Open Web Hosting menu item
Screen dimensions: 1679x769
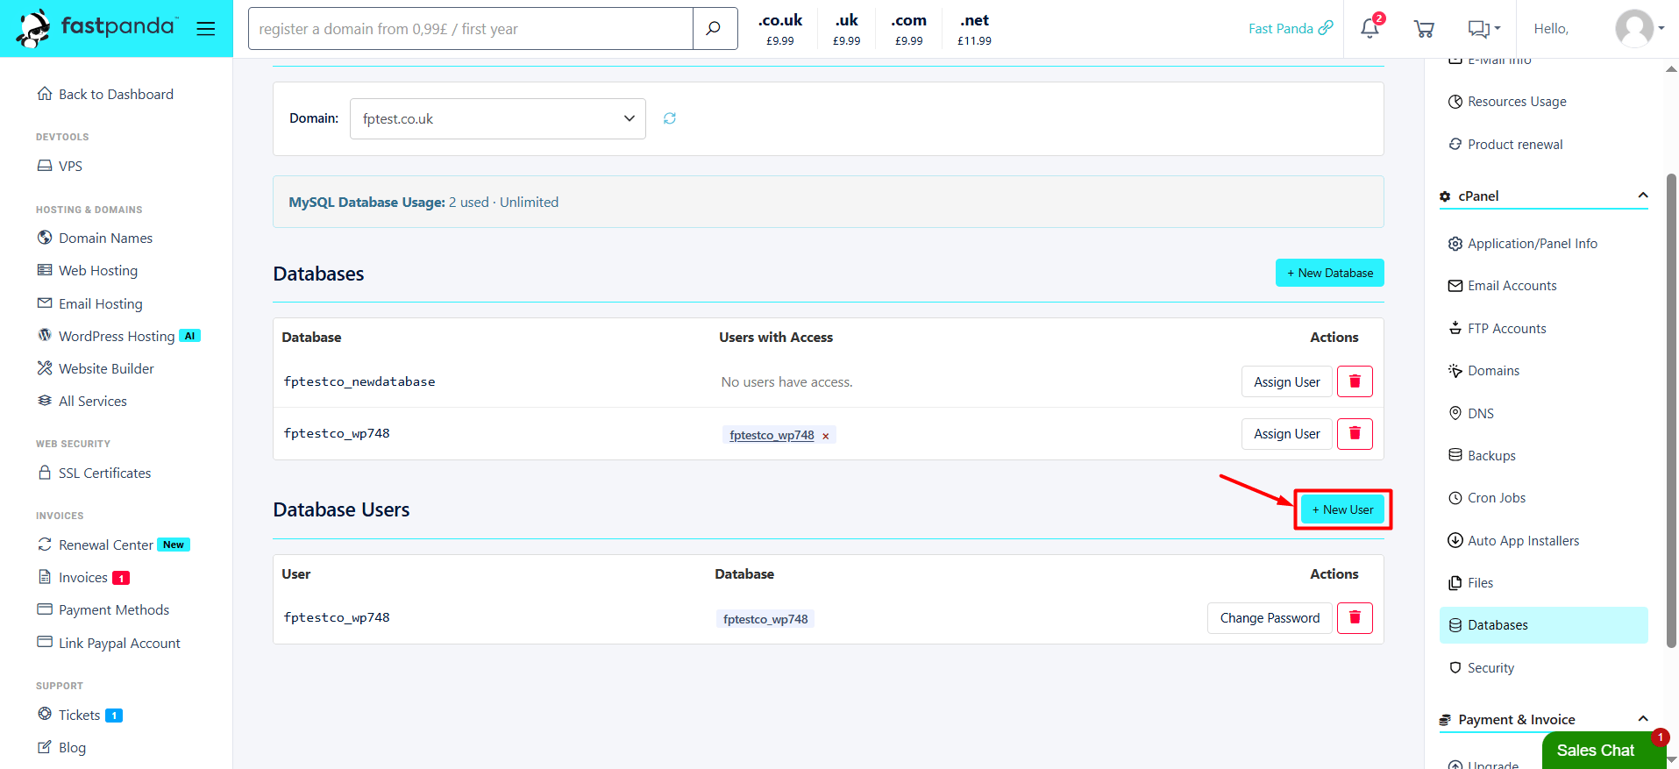point(88,270)
